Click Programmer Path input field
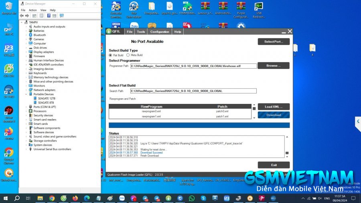 click(193, 66)
